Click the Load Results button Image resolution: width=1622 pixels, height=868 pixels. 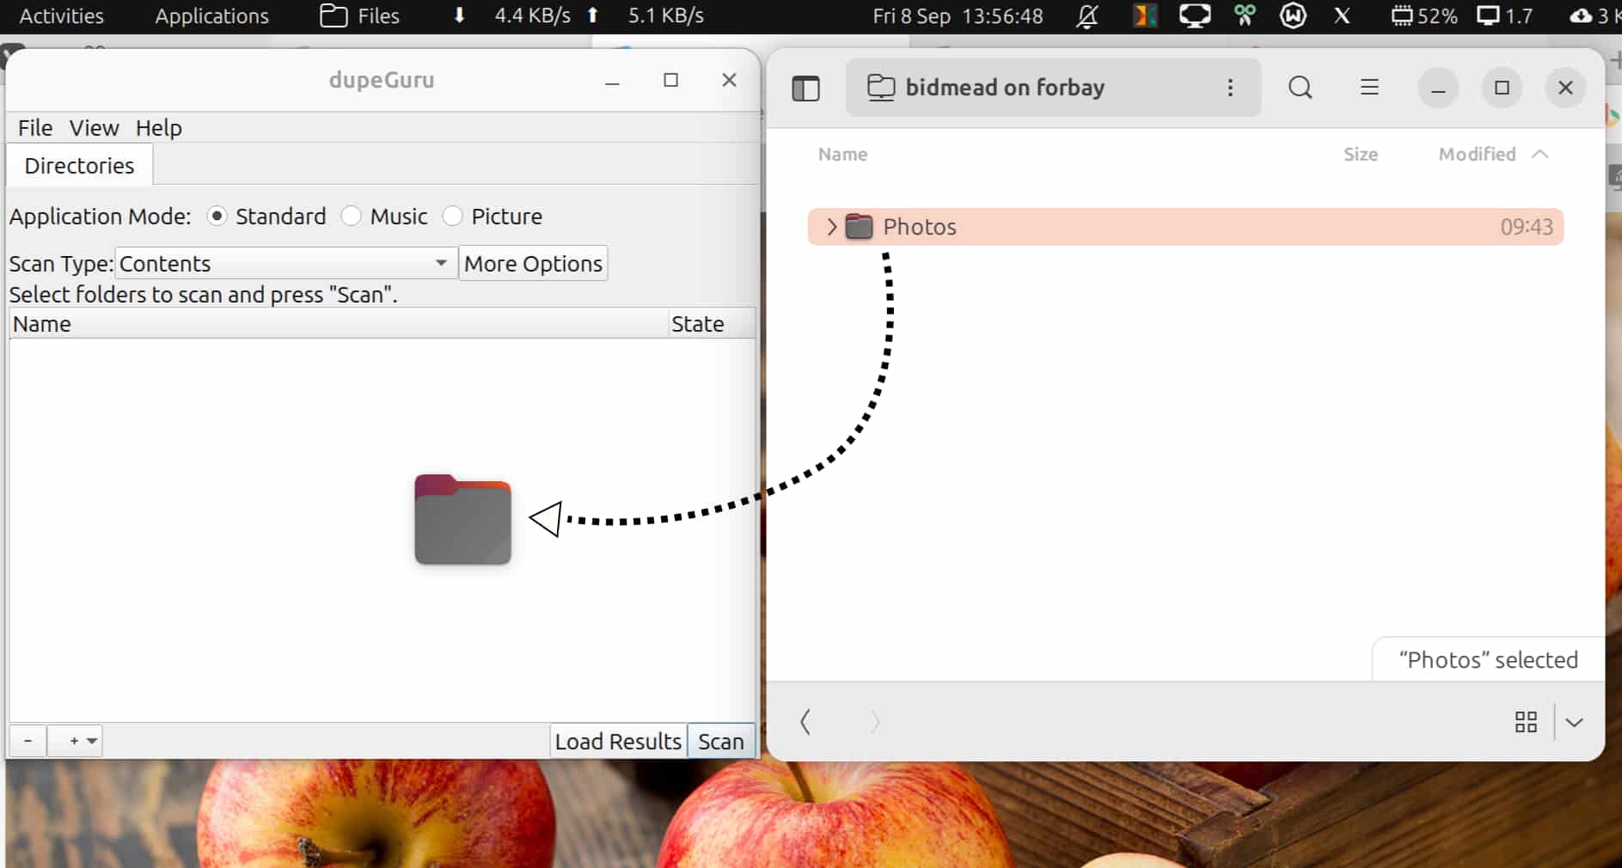(618, 741)
